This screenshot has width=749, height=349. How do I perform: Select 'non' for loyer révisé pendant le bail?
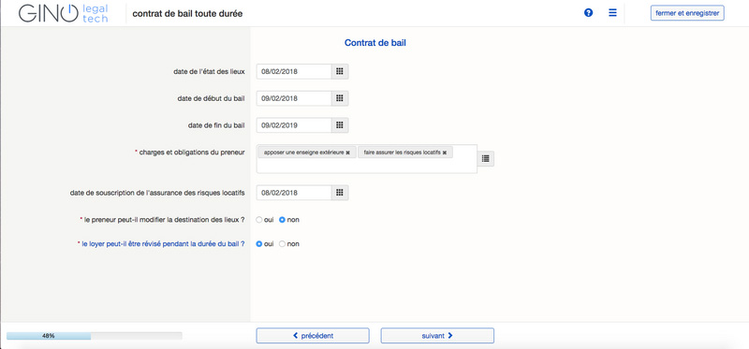tap(282, 244)
